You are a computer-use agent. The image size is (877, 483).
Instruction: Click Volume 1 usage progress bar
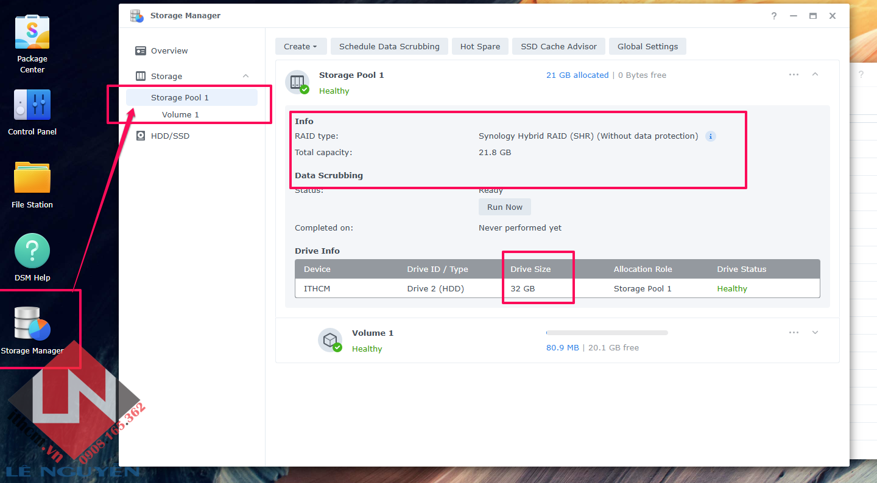coord(607,333)
